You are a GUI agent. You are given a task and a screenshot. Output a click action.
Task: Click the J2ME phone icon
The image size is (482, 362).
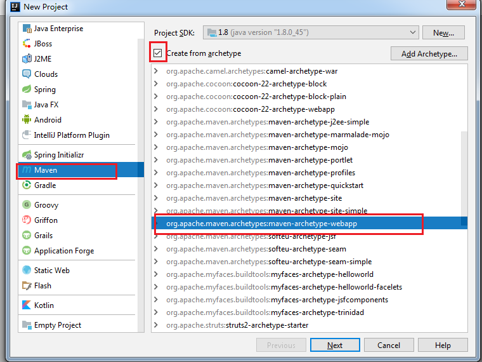pos(27,59)
